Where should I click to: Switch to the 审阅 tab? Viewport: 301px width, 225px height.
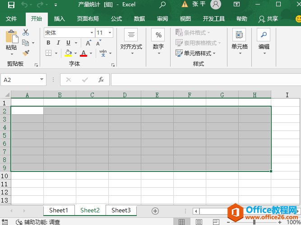click(162, 19)
